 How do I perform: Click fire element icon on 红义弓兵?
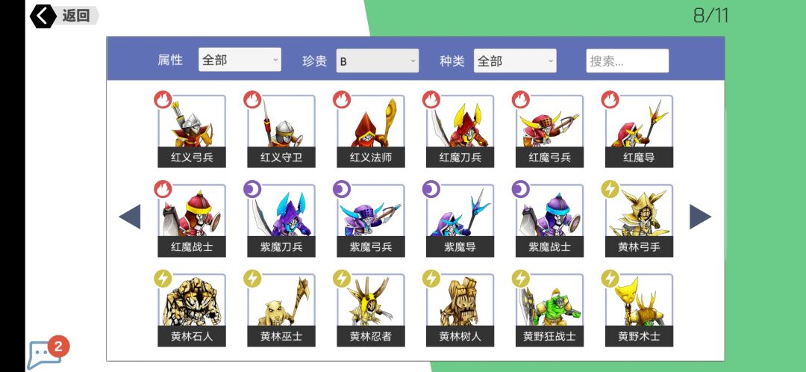tap(163, 99)
